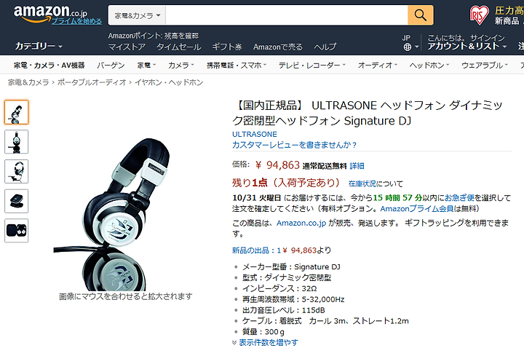
Task: Open the JP globe language selector
Action: point(410,43)
